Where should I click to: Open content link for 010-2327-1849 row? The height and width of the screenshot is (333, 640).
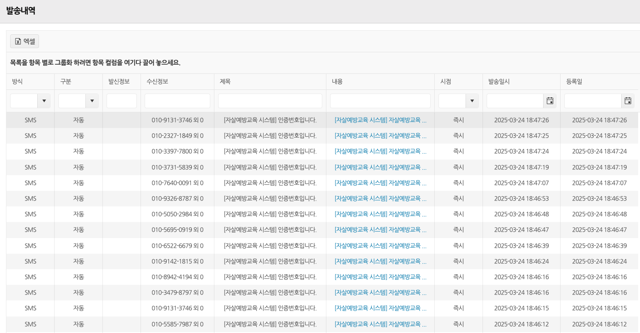380,136
